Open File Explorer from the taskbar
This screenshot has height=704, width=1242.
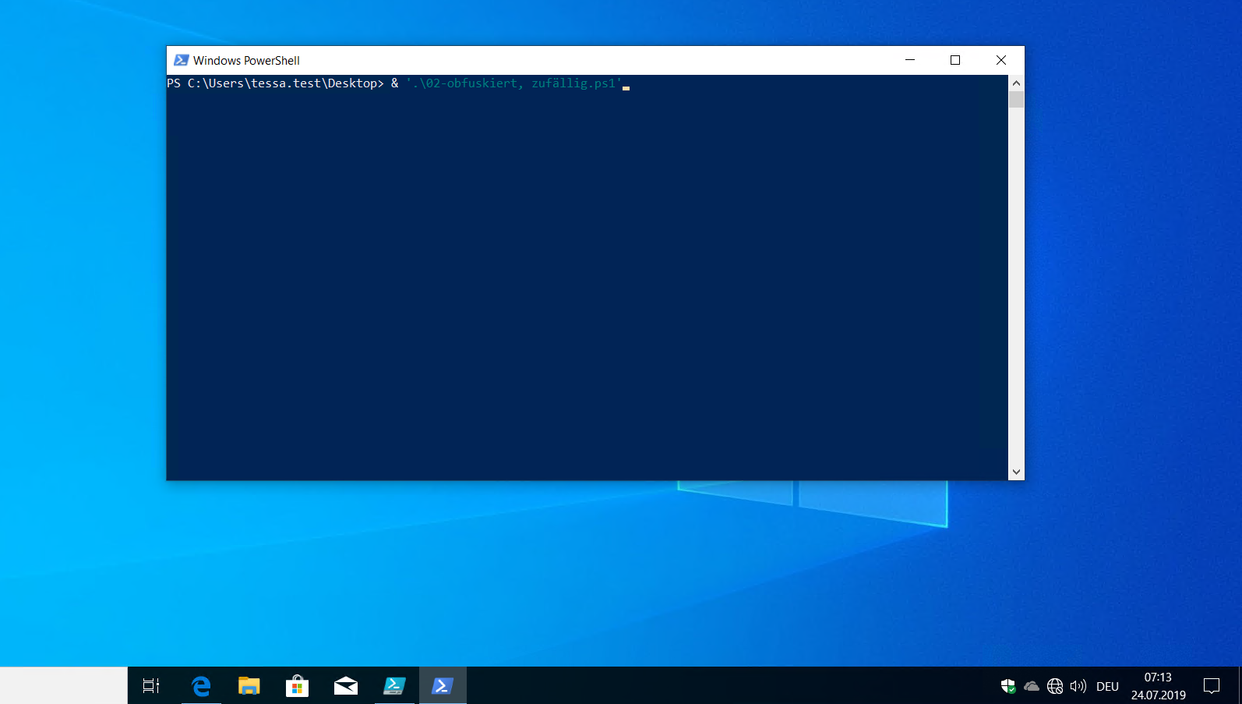tap(249, 686)
